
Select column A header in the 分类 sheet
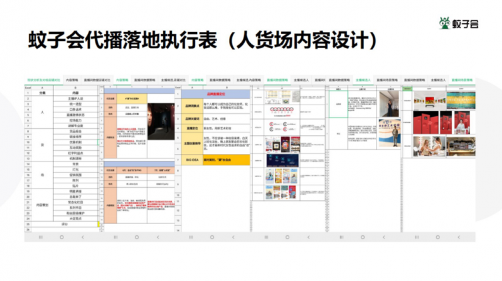pos(42,88)
